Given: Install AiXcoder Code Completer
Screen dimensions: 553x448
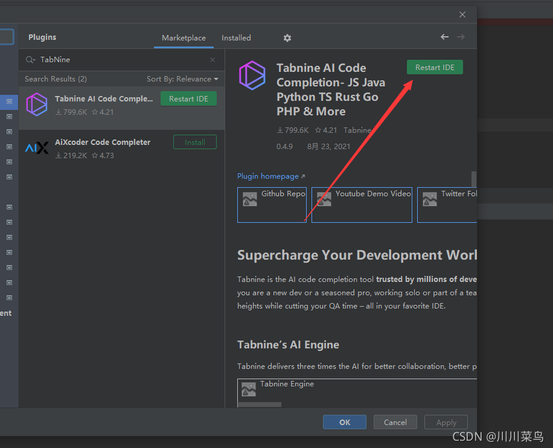Looking at the screenshot, I should click(x=195, y=142).
